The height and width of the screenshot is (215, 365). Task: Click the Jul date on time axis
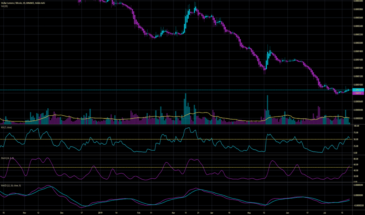[325, 213]
